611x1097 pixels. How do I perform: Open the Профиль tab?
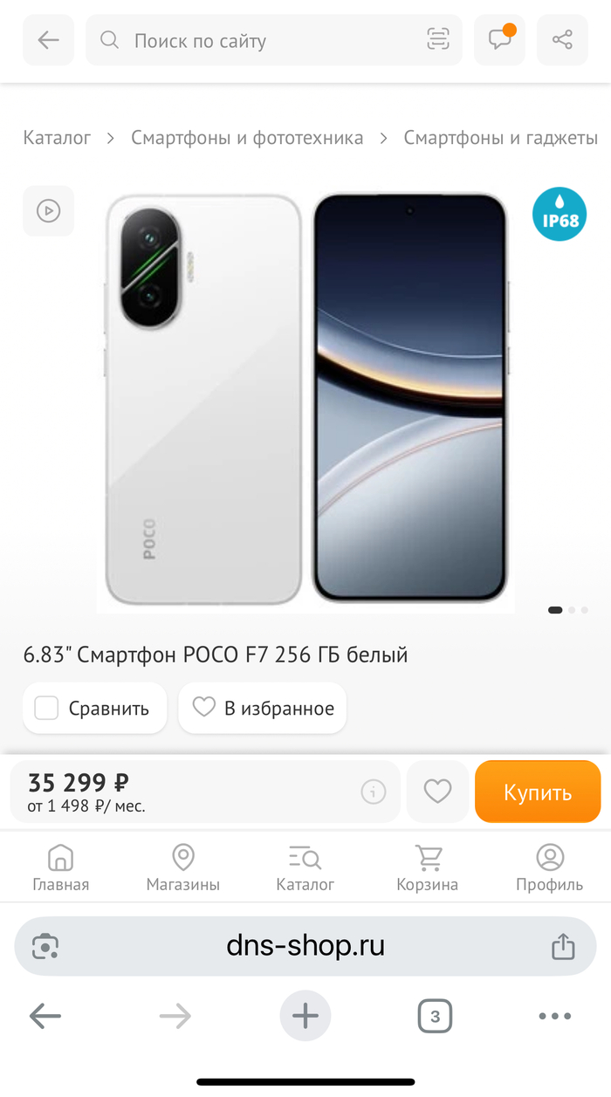pyautogui.click(x=550, y=867)
